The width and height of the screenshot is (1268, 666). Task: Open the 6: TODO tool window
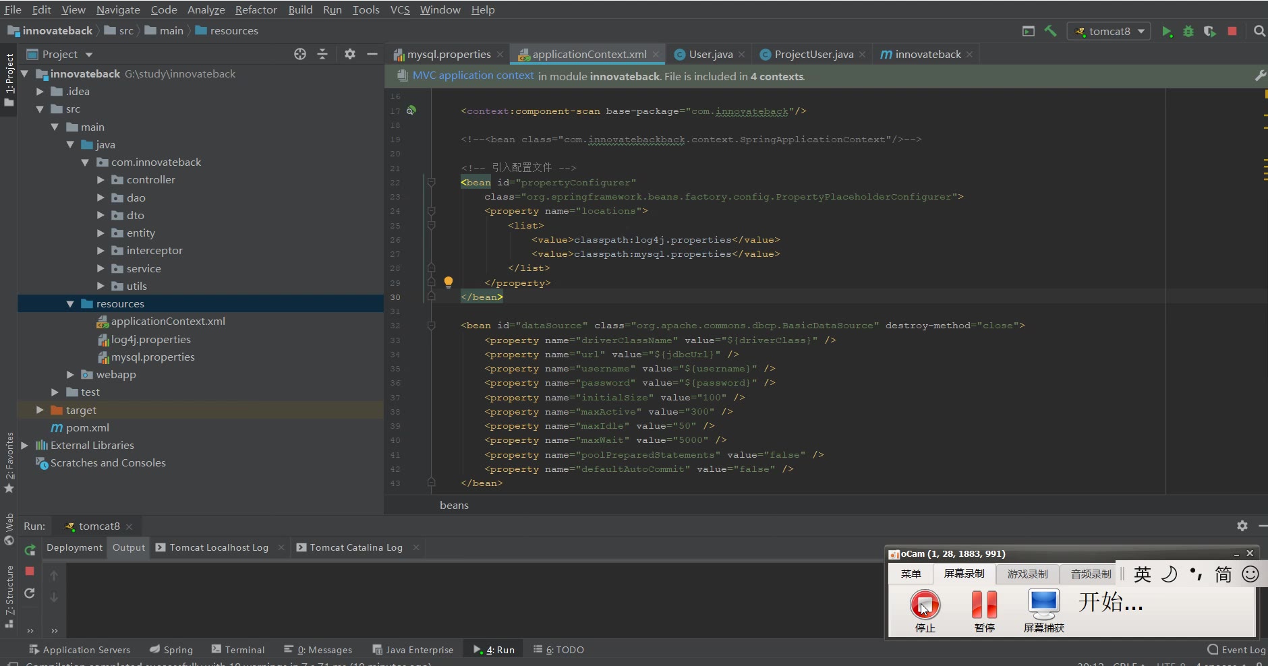pyautogui.click(x=558, y=650)
